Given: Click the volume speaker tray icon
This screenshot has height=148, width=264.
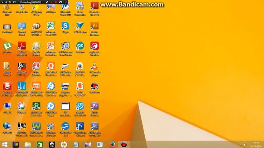Looking at the screenshot, I should pos(245,145).
